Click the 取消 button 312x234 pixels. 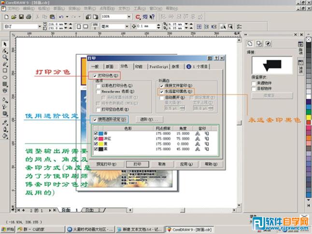pyautogui.click(x=162, y=164)
